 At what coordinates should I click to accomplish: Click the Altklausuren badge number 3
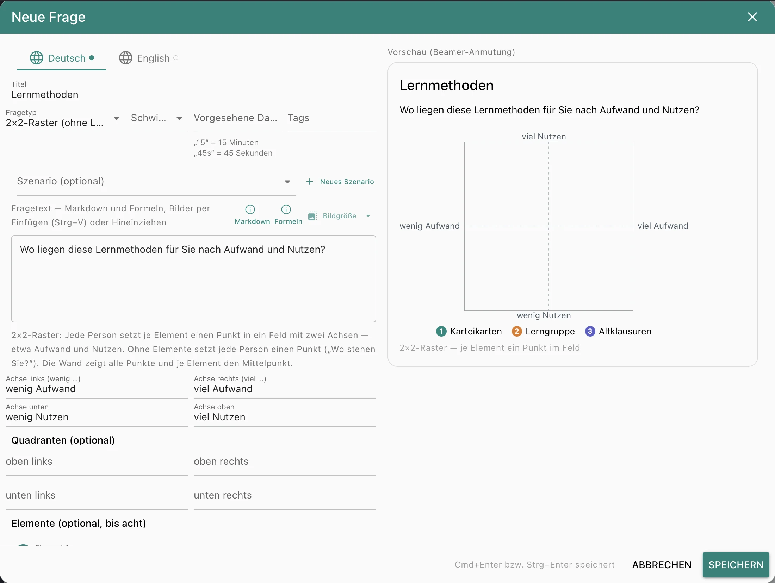point(590,331)
